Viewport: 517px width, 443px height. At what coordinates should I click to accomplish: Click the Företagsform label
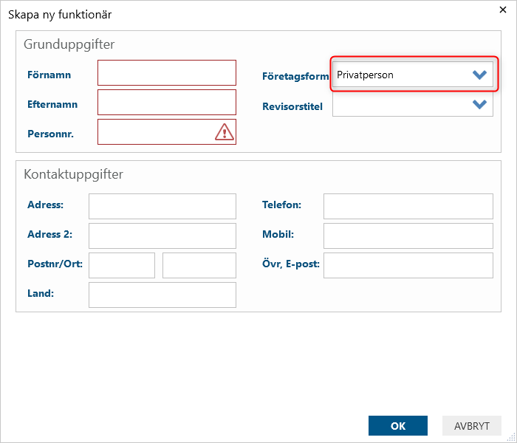coord(295,76)
